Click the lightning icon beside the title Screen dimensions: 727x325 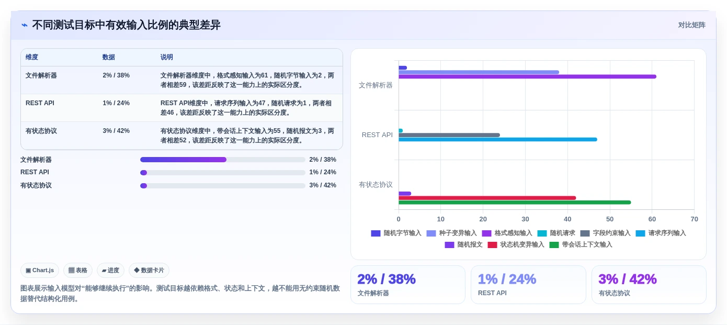click(25, 25)
